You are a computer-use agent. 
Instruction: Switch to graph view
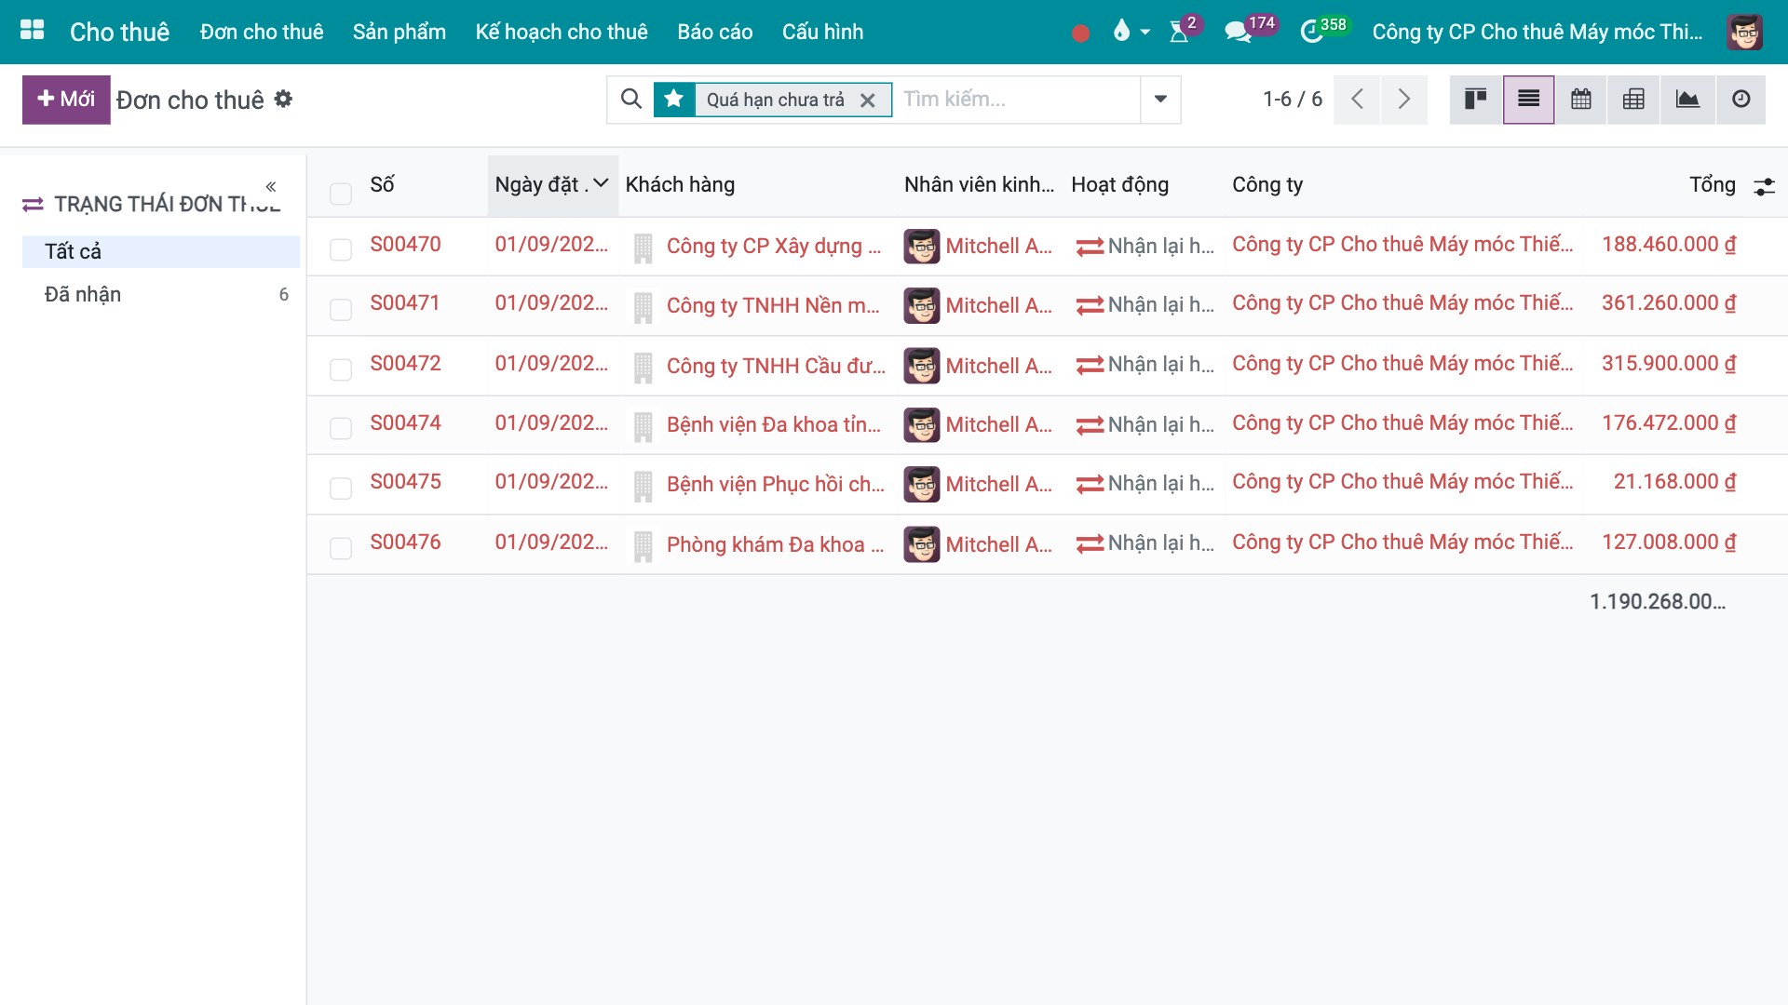1687,100
